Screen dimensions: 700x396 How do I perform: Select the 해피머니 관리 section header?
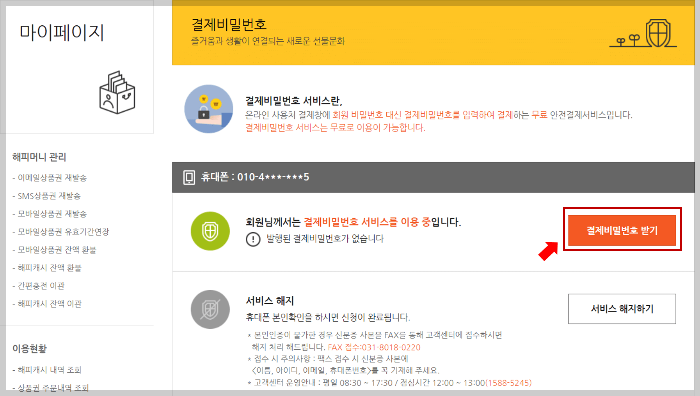click(x=38, y=157)
